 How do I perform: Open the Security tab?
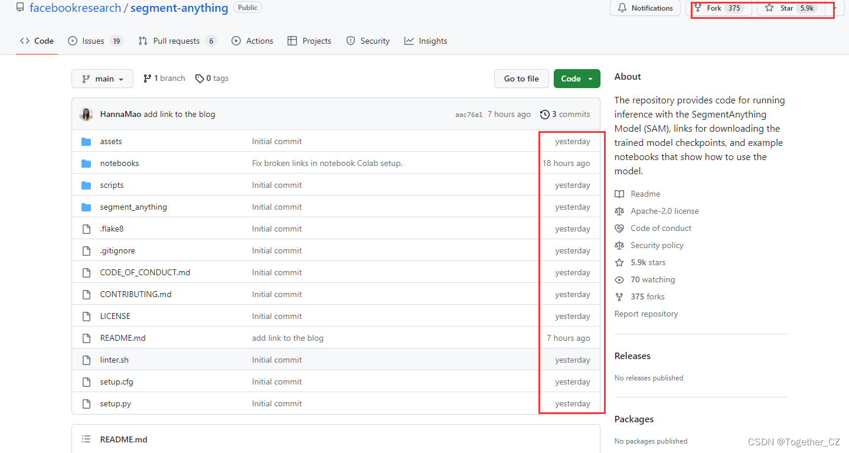coord(368,41)
